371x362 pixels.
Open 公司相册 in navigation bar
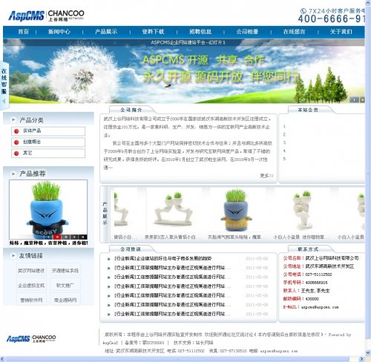click(247, 32)
